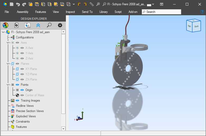Open the Inspect menu
This screenshot has width=206, height=136.
tap(70, 12)
